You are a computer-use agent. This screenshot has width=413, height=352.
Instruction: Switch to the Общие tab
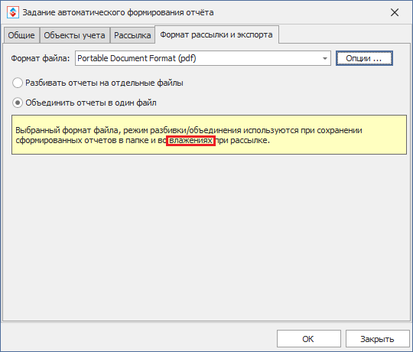21,35
